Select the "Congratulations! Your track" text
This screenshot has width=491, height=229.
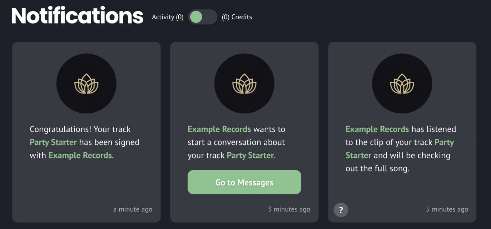pyautogui.click(x=80, y=129)
